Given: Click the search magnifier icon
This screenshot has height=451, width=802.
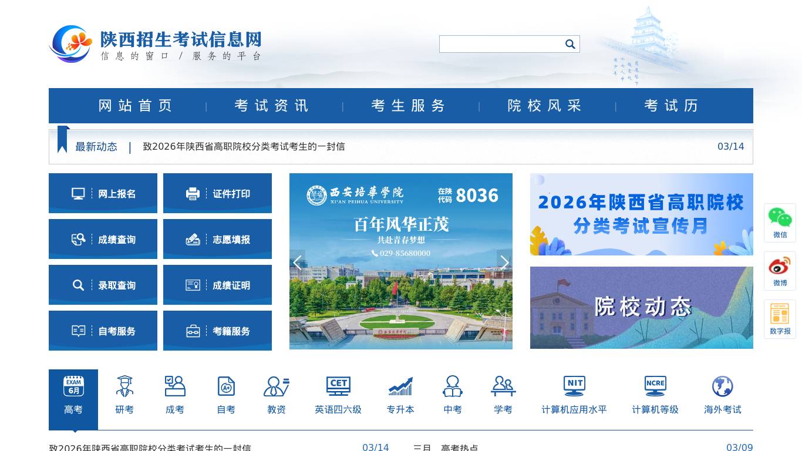Looking at the screenshot, I should [569, 43].
